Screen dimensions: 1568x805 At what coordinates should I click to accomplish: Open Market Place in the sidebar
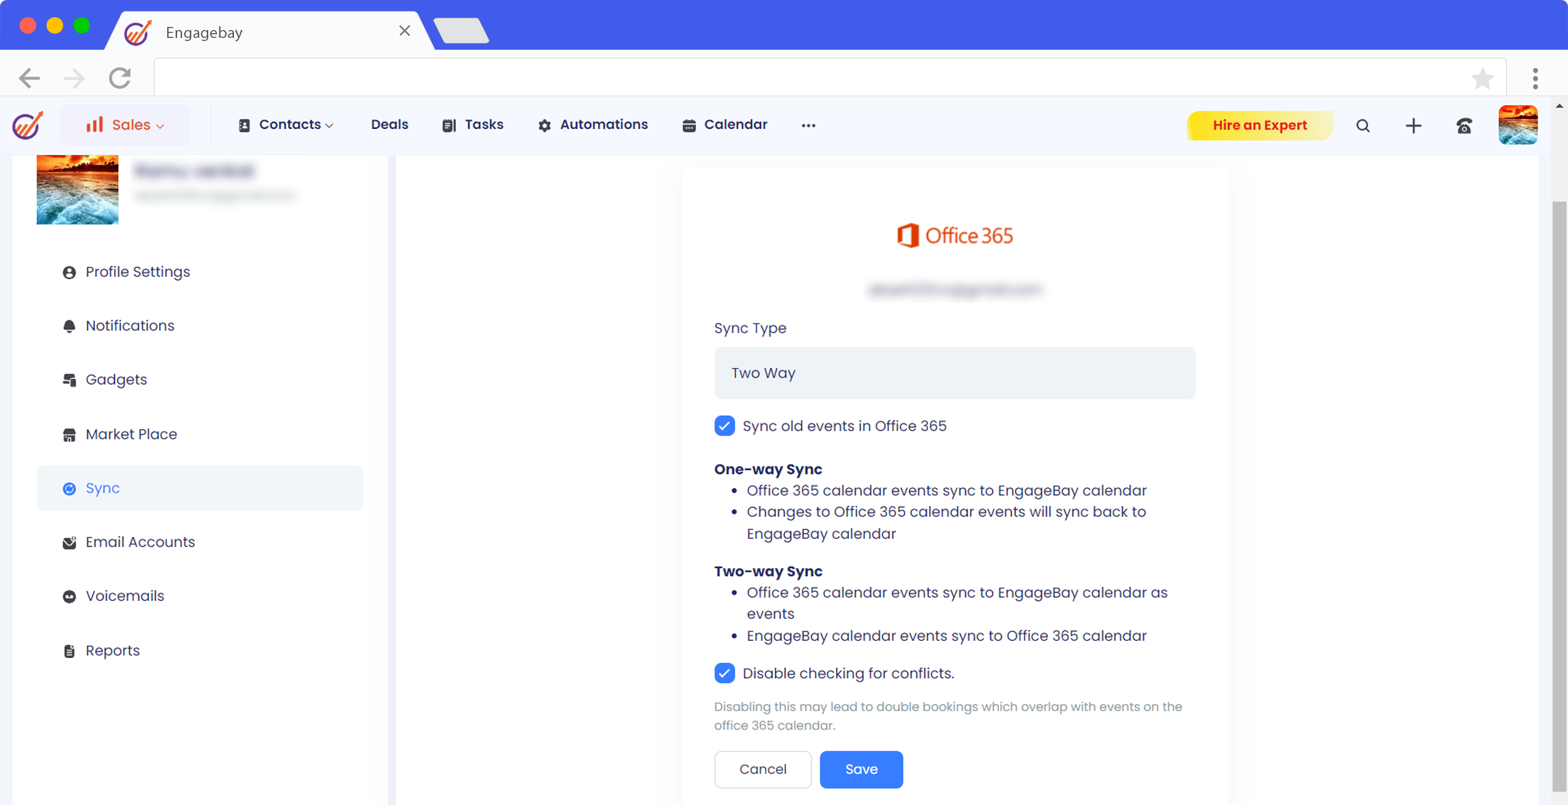tap(200, 434)
